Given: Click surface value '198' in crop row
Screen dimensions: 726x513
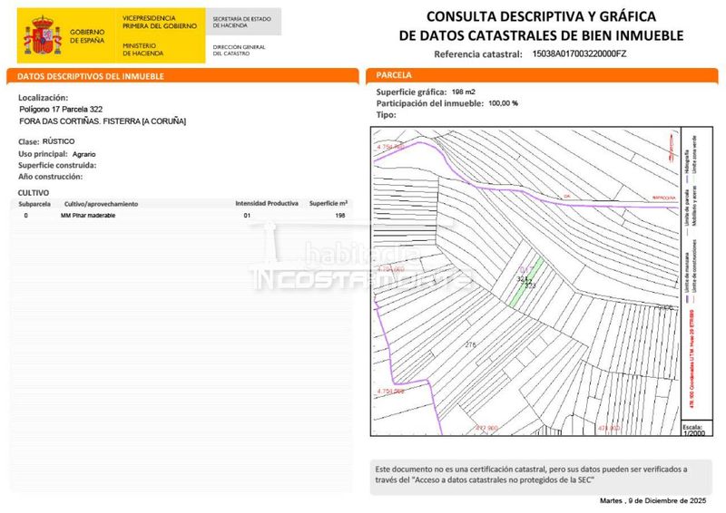Looking at the screenshot, I should pos(340,216).
